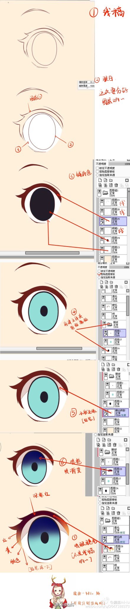130x609 pixels.
Task: Toggle visibility of layer 图层26
Action: (102, 210)
